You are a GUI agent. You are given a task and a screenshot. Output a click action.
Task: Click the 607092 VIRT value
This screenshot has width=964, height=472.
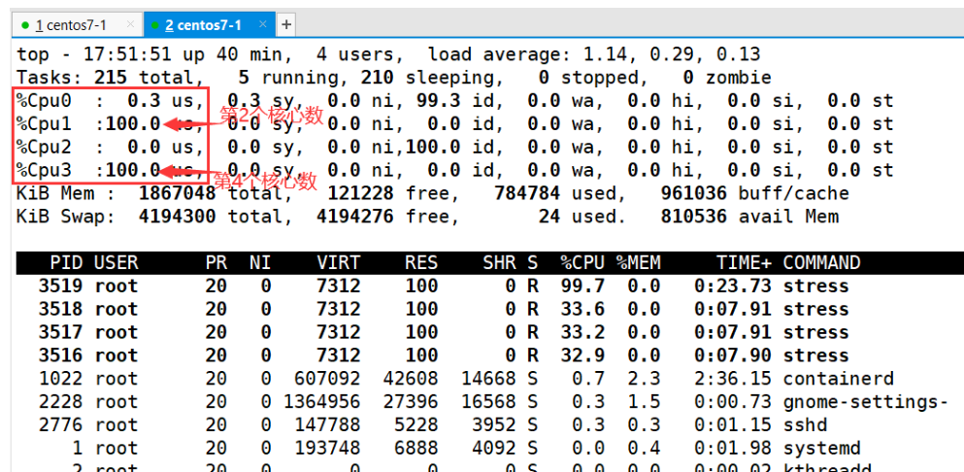click(328, 379)
